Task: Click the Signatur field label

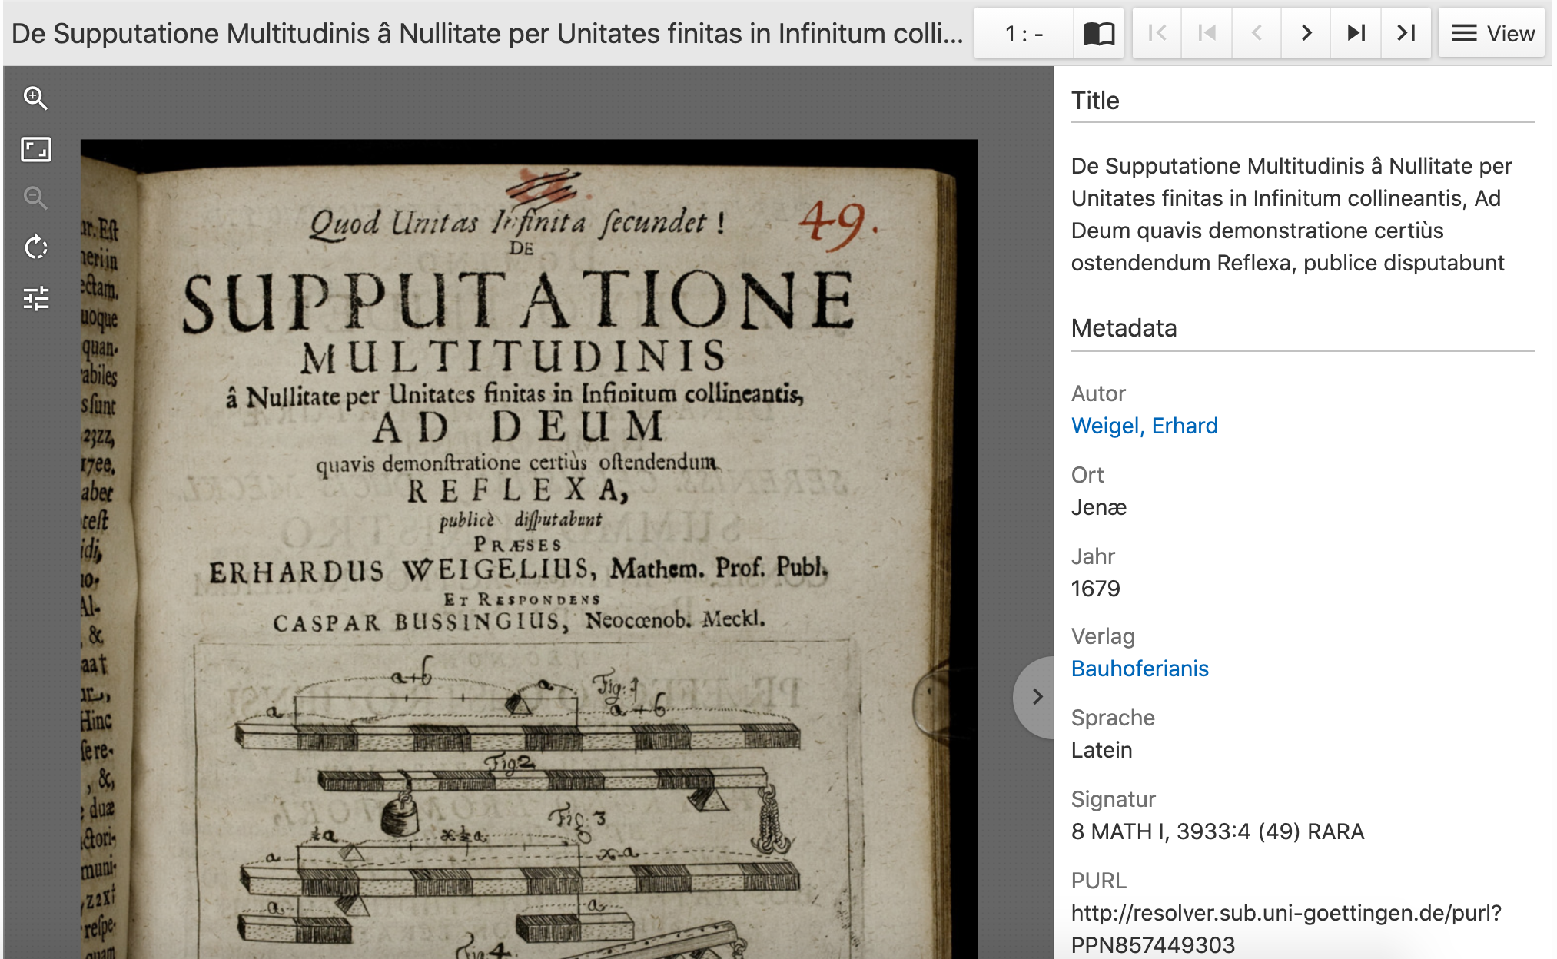Action: pos(1114,799)
